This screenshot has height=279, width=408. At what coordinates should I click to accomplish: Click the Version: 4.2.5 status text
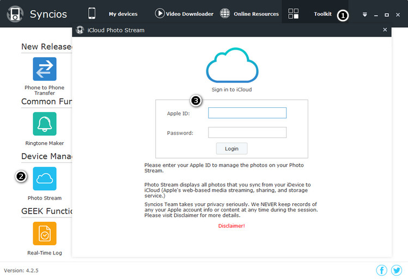point(21,270)
